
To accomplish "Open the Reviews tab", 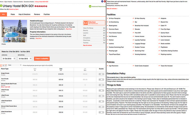I will pos(37,14).
